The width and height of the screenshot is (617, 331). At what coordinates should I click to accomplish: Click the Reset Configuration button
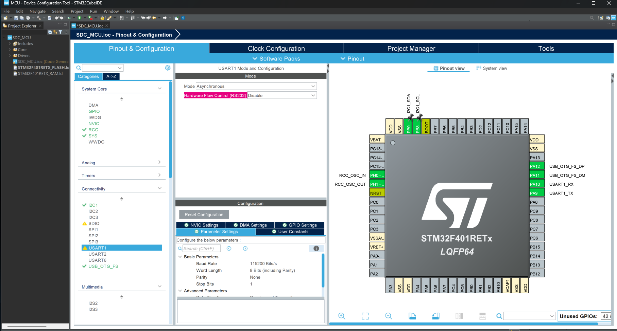point(204,214)
